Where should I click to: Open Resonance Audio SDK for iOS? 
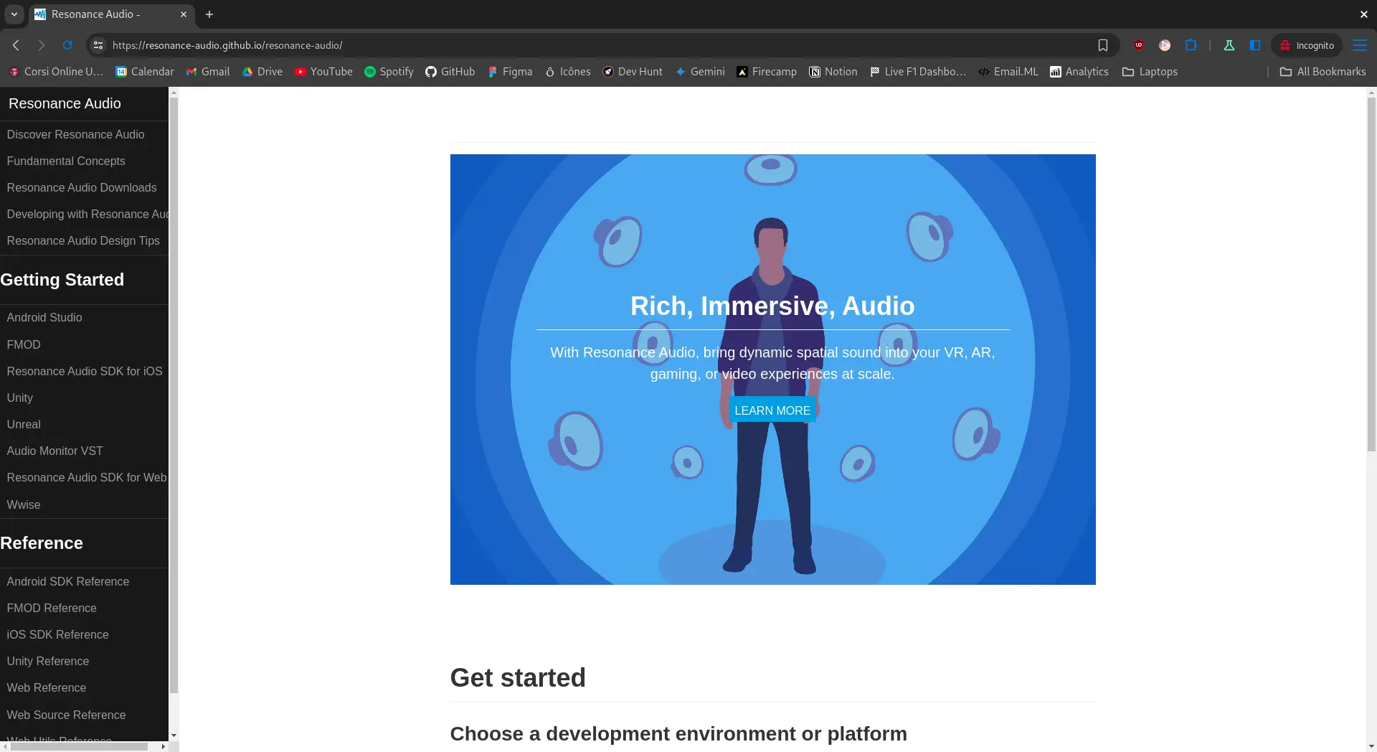pyautogui.click(x=85, y=372)
